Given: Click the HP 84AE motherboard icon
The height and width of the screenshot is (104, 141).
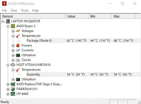Looking at the screenshot, I should [13, 94].
